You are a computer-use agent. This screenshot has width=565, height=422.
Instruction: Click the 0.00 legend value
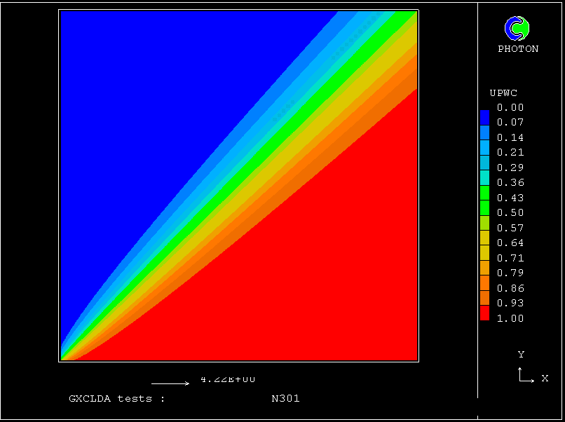point(510,108)
